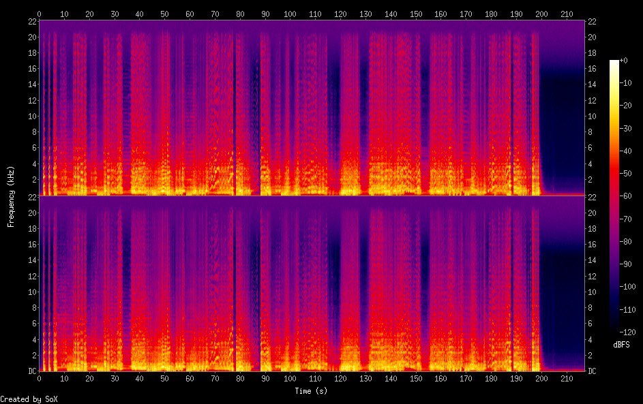643x404 pixels.
Task: Click "DC" label on the right frequency axis
Action: pos(592,371)
